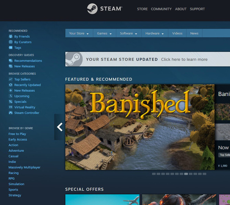
Task: Click the VR icon beside Virtual Reality
Action: click(11, 107)
